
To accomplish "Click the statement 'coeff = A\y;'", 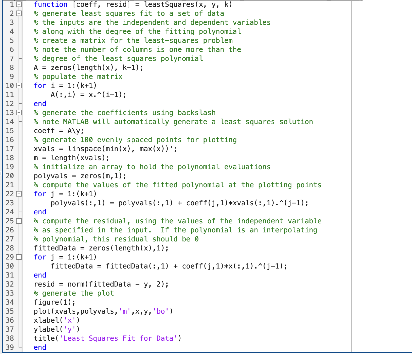I will (x=59, y=131).
